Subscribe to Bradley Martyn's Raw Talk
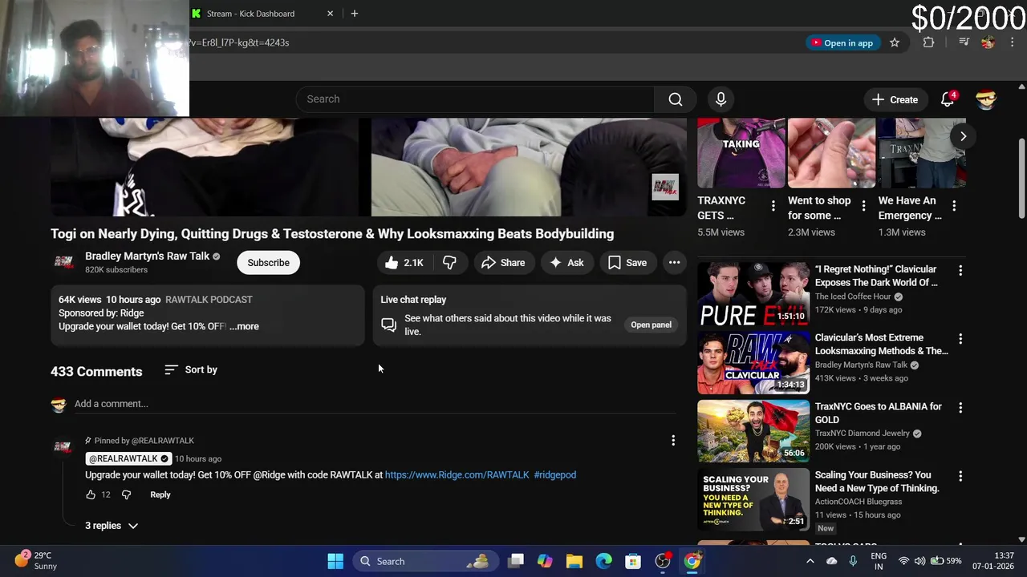Image resolution: width=1027 pixels, height=577 pixels. pos(268,263)
